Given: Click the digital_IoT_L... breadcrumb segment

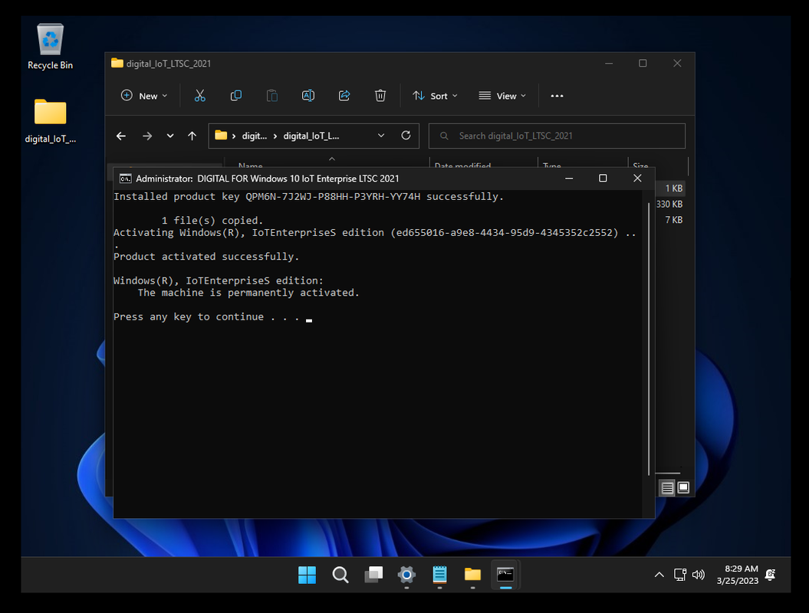Looking at the screenshot, I should point(311,136).
